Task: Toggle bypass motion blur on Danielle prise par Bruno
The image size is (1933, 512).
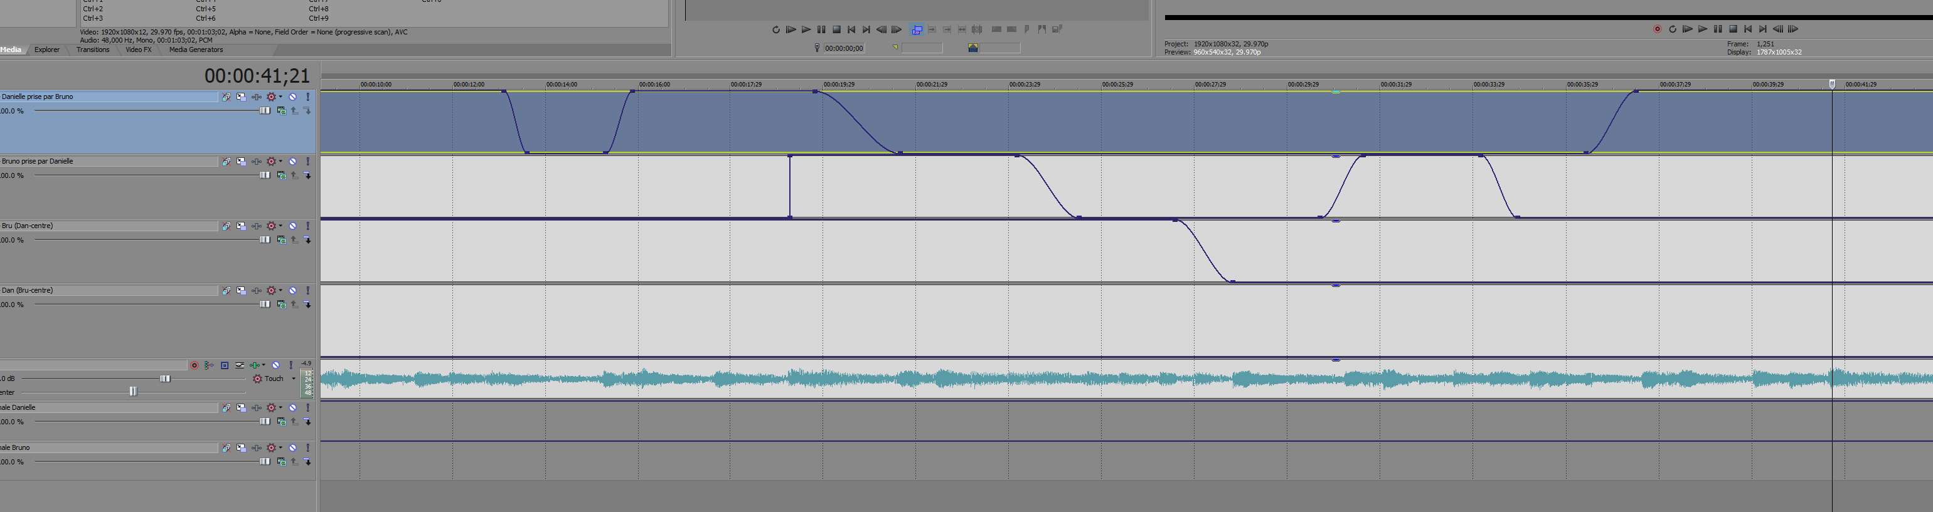Action: pos(226,97)
